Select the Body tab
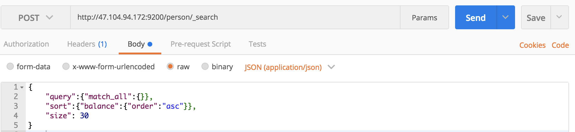Image resolution: width=575 pixels, height=132 pixels. point(140,44)
